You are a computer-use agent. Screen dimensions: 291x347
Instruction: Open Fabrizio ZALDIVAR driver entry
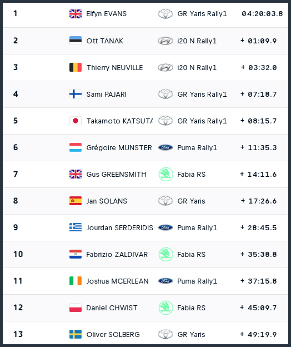pos(117,254)
